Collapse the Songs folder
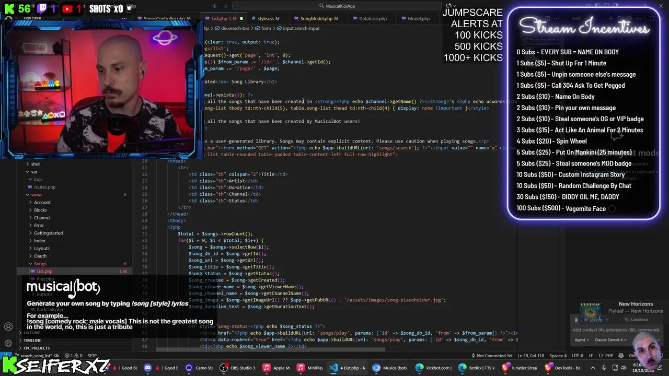This screenshot has height=376, width=669. click(40, 264)
